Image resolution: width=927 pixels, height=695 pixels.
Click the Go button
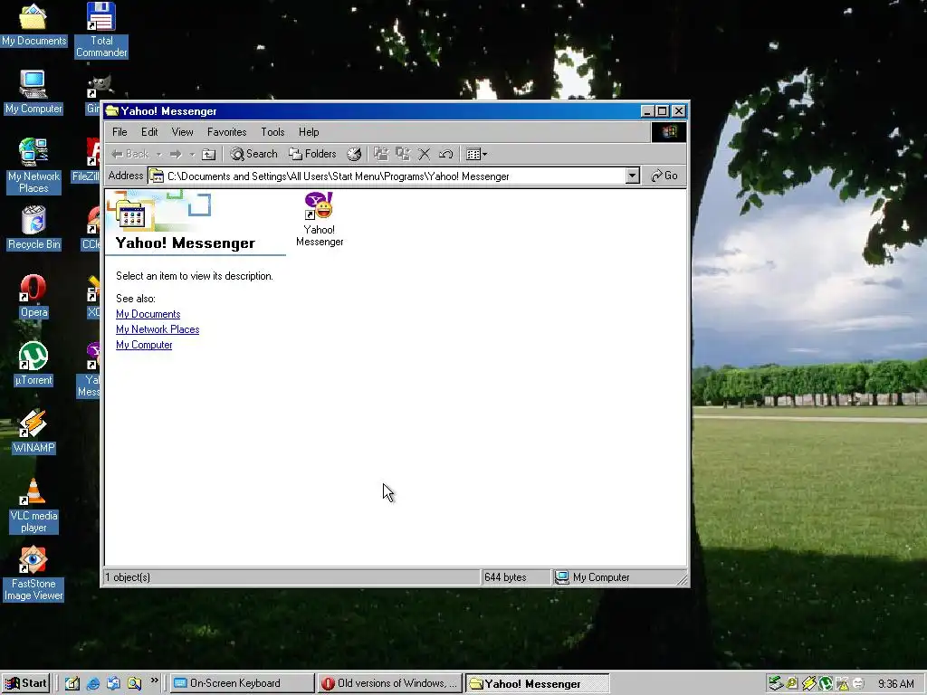(x=664, y=176)
